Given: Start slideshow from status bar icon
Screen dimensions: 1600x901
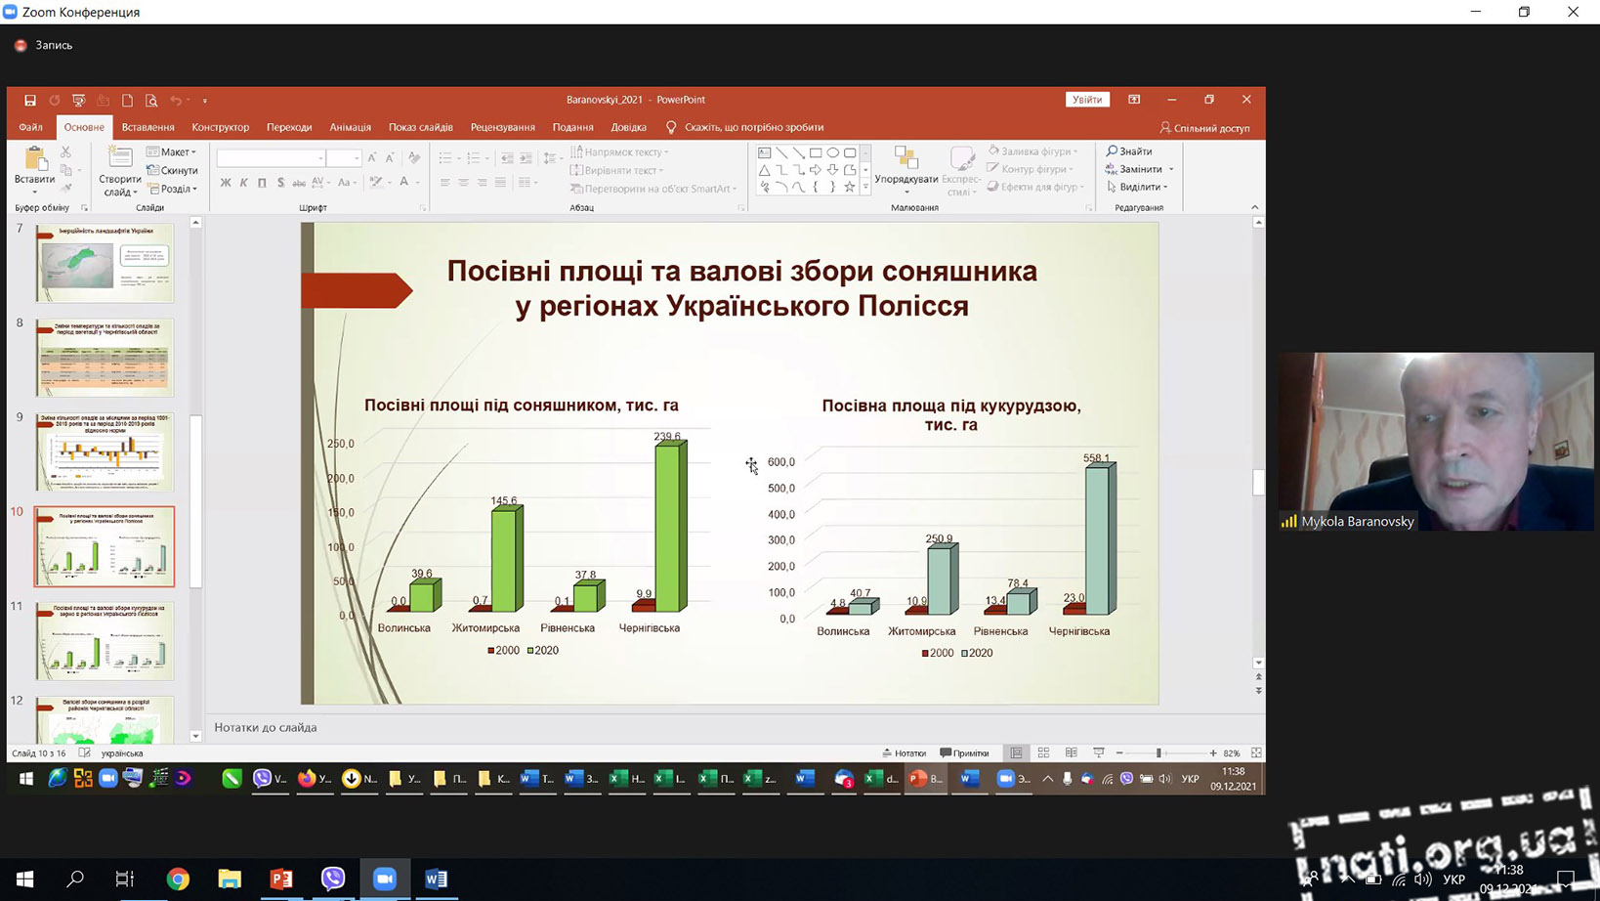Looking at the screenshot, I should 1098,753.
